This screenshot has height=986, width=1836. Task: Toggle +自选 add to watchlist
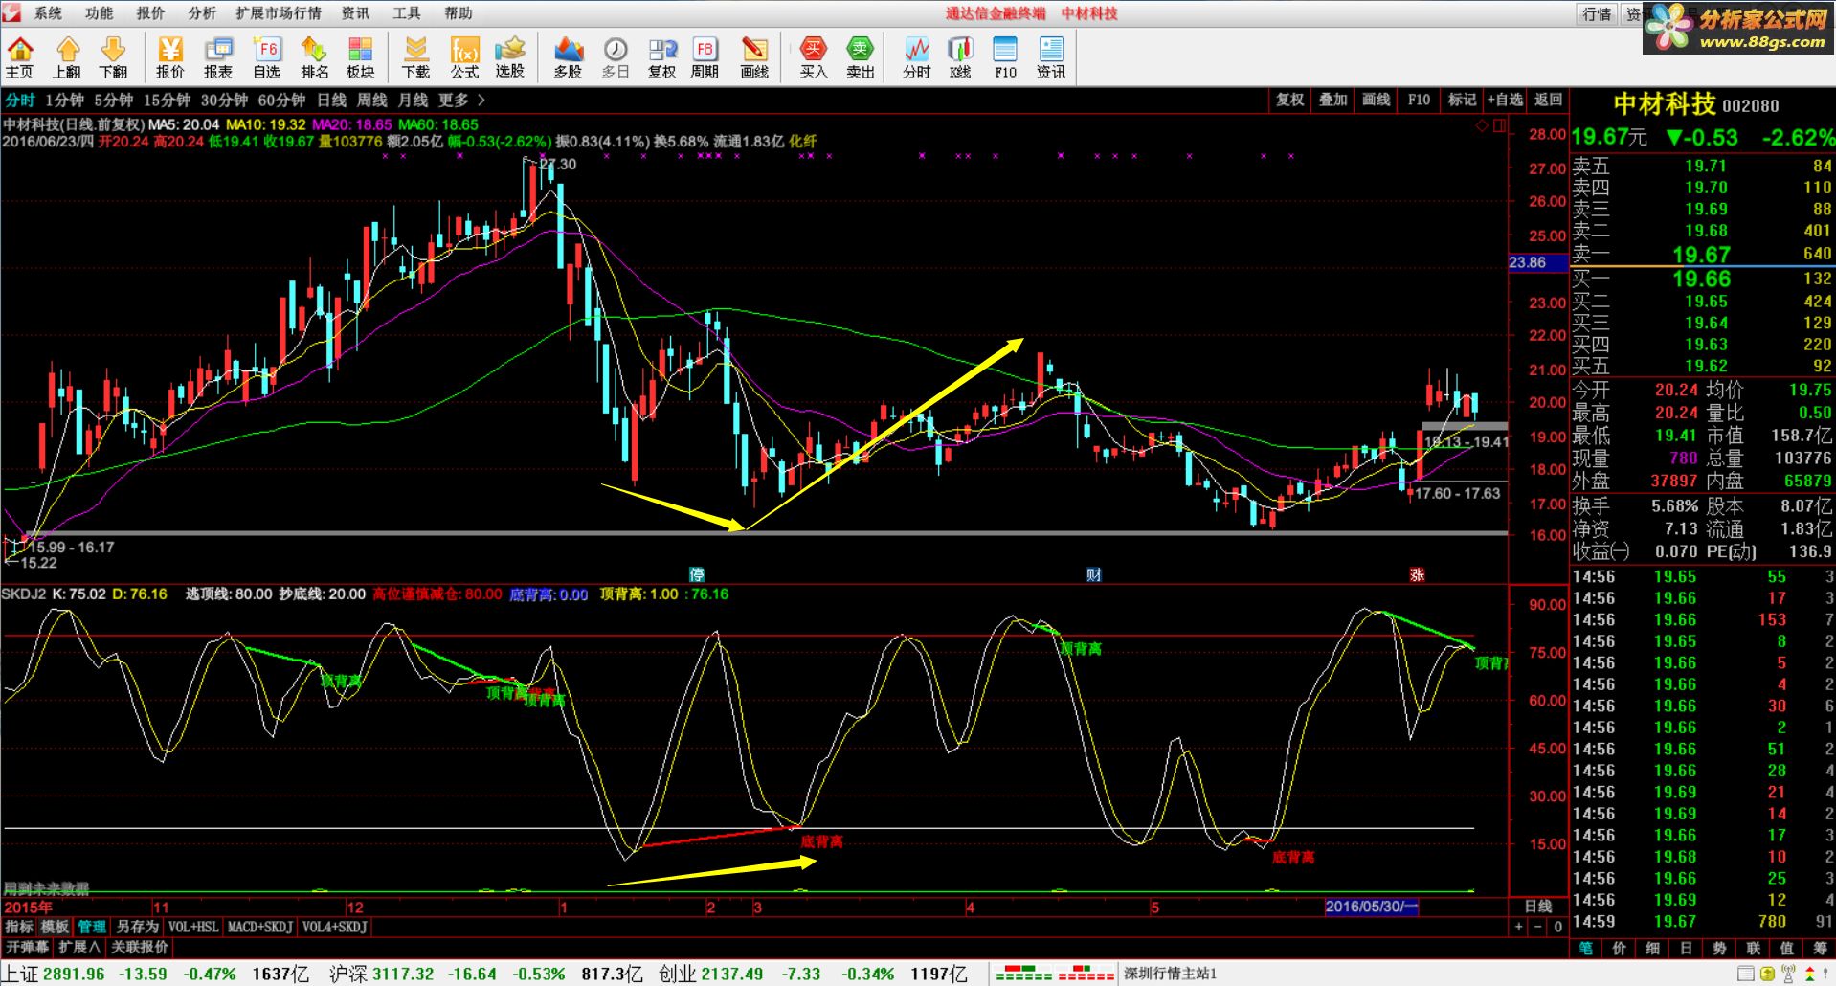pyautogui.click(x=1505, y=100)
